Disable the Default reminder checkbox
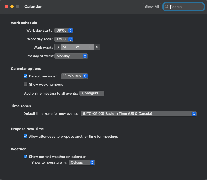Image resolution: width=207 pixels, height=180 pixels. click(26, 76)
